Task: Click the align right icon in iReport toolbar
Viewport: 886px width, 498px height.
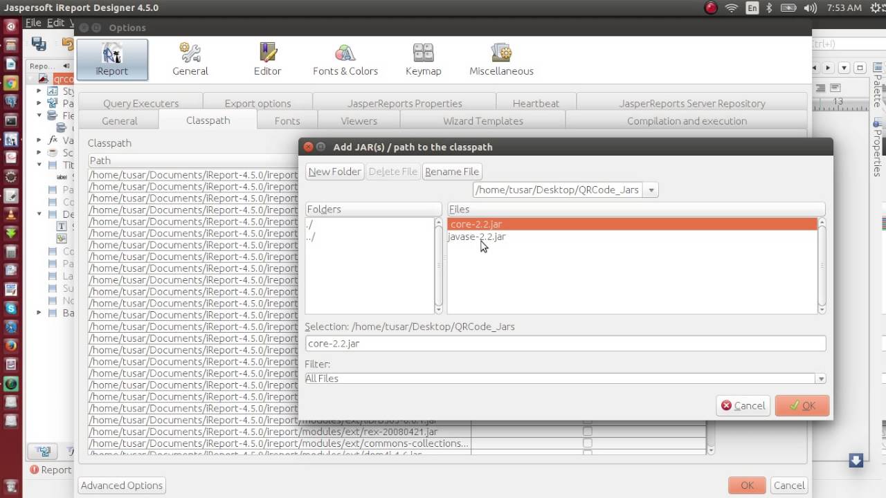Action: (820, 88)
